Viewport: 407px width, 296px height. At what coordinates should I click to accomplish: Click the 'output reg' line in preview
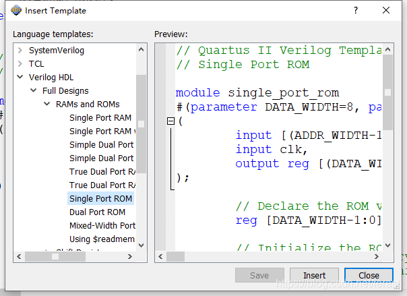tap(309, 164)
